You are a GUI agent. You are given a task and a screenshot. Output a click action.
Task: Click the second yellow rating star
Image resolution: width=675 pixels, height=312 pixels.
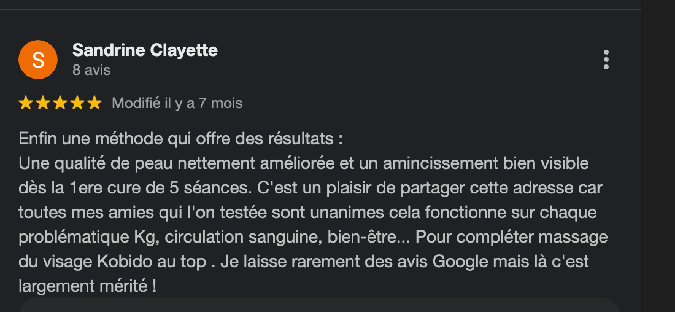point(42,103)
